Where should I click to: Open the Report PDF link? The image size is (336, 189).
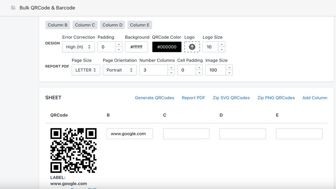[193, 97]
